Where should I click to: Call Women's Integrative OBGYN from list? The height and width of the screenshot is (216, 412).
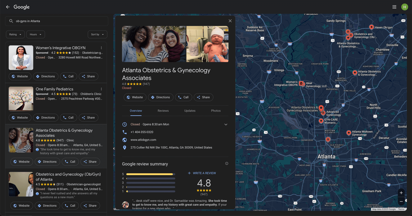pos(68,76)
